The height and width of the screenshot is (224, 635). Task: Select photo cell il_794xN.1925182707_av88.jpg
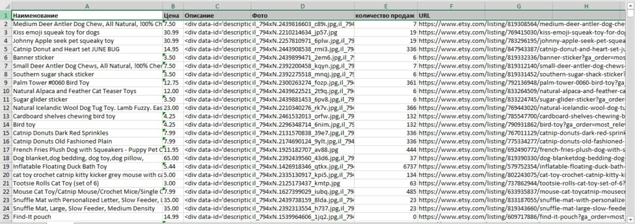point(303,150)
